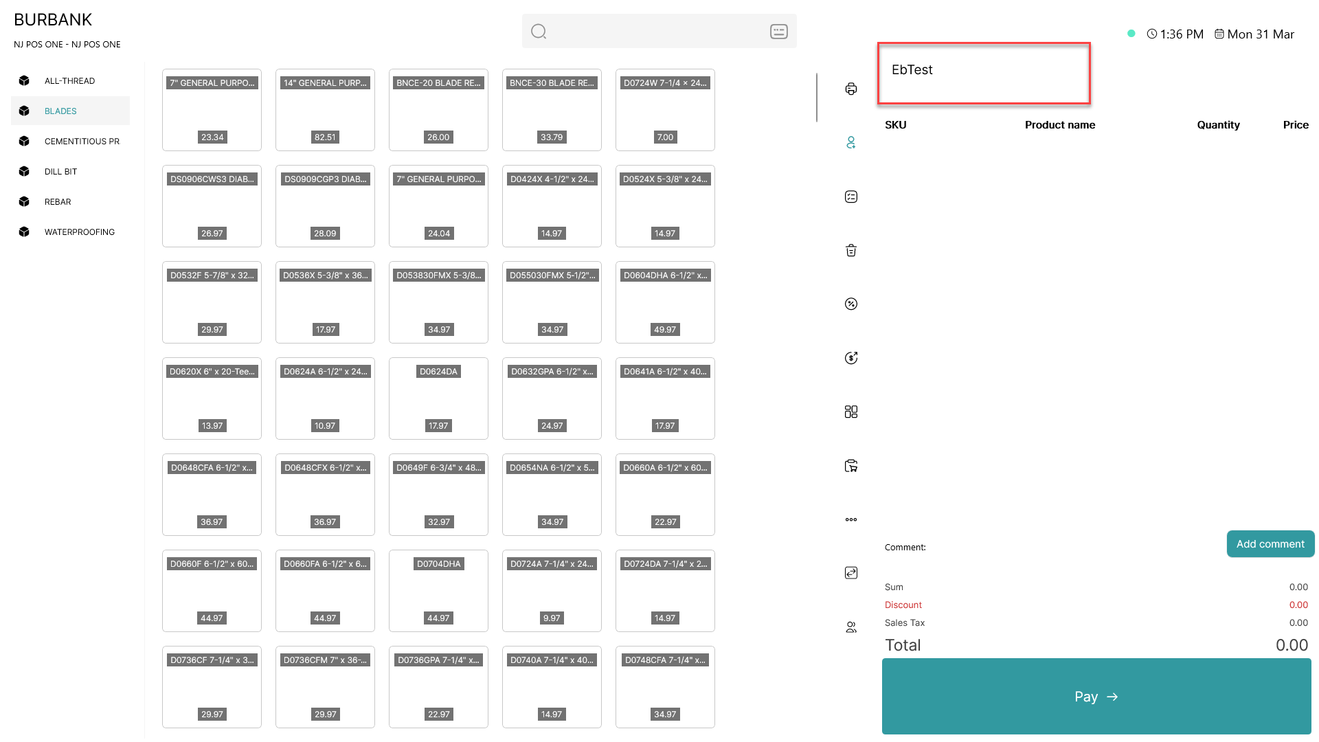Click the cube icon beside ALL-THREAD

(x=24, y=80)
